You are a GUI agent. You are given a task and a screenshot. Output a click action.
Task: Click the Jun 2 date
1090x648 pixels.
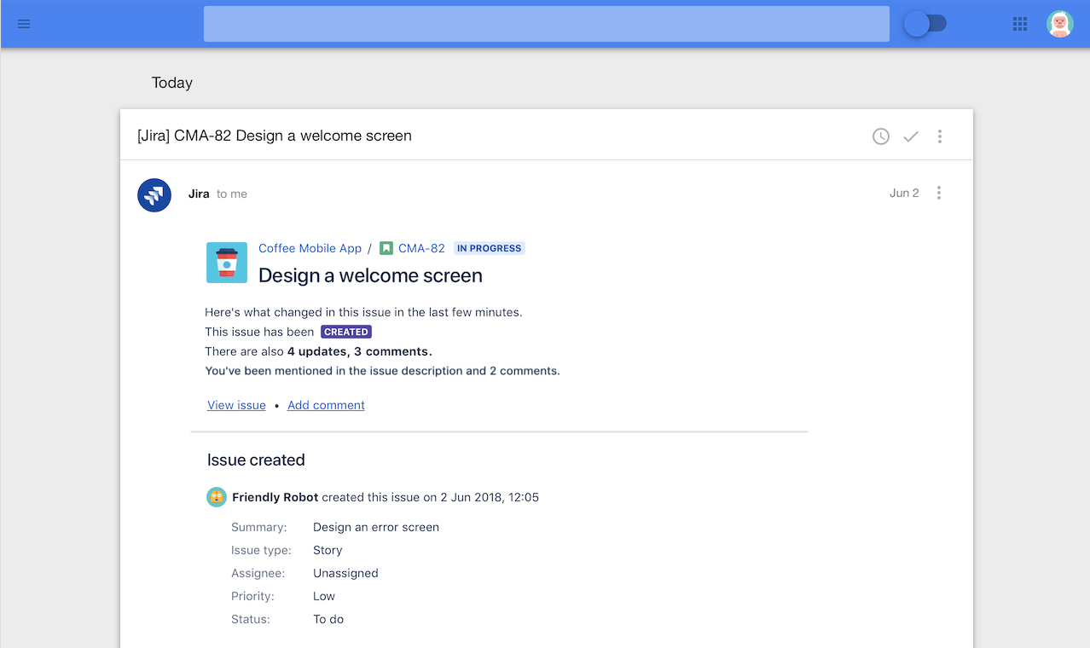[x=904, y=193]
